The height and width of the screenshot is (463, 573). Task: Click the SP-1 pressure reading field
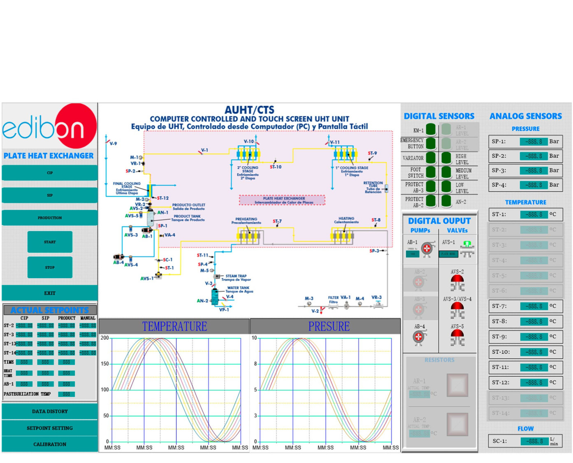(534, 142)
